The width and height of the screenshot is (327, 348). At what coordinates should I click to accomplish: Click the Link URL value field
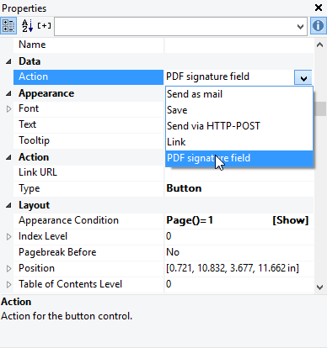point(239,174)
